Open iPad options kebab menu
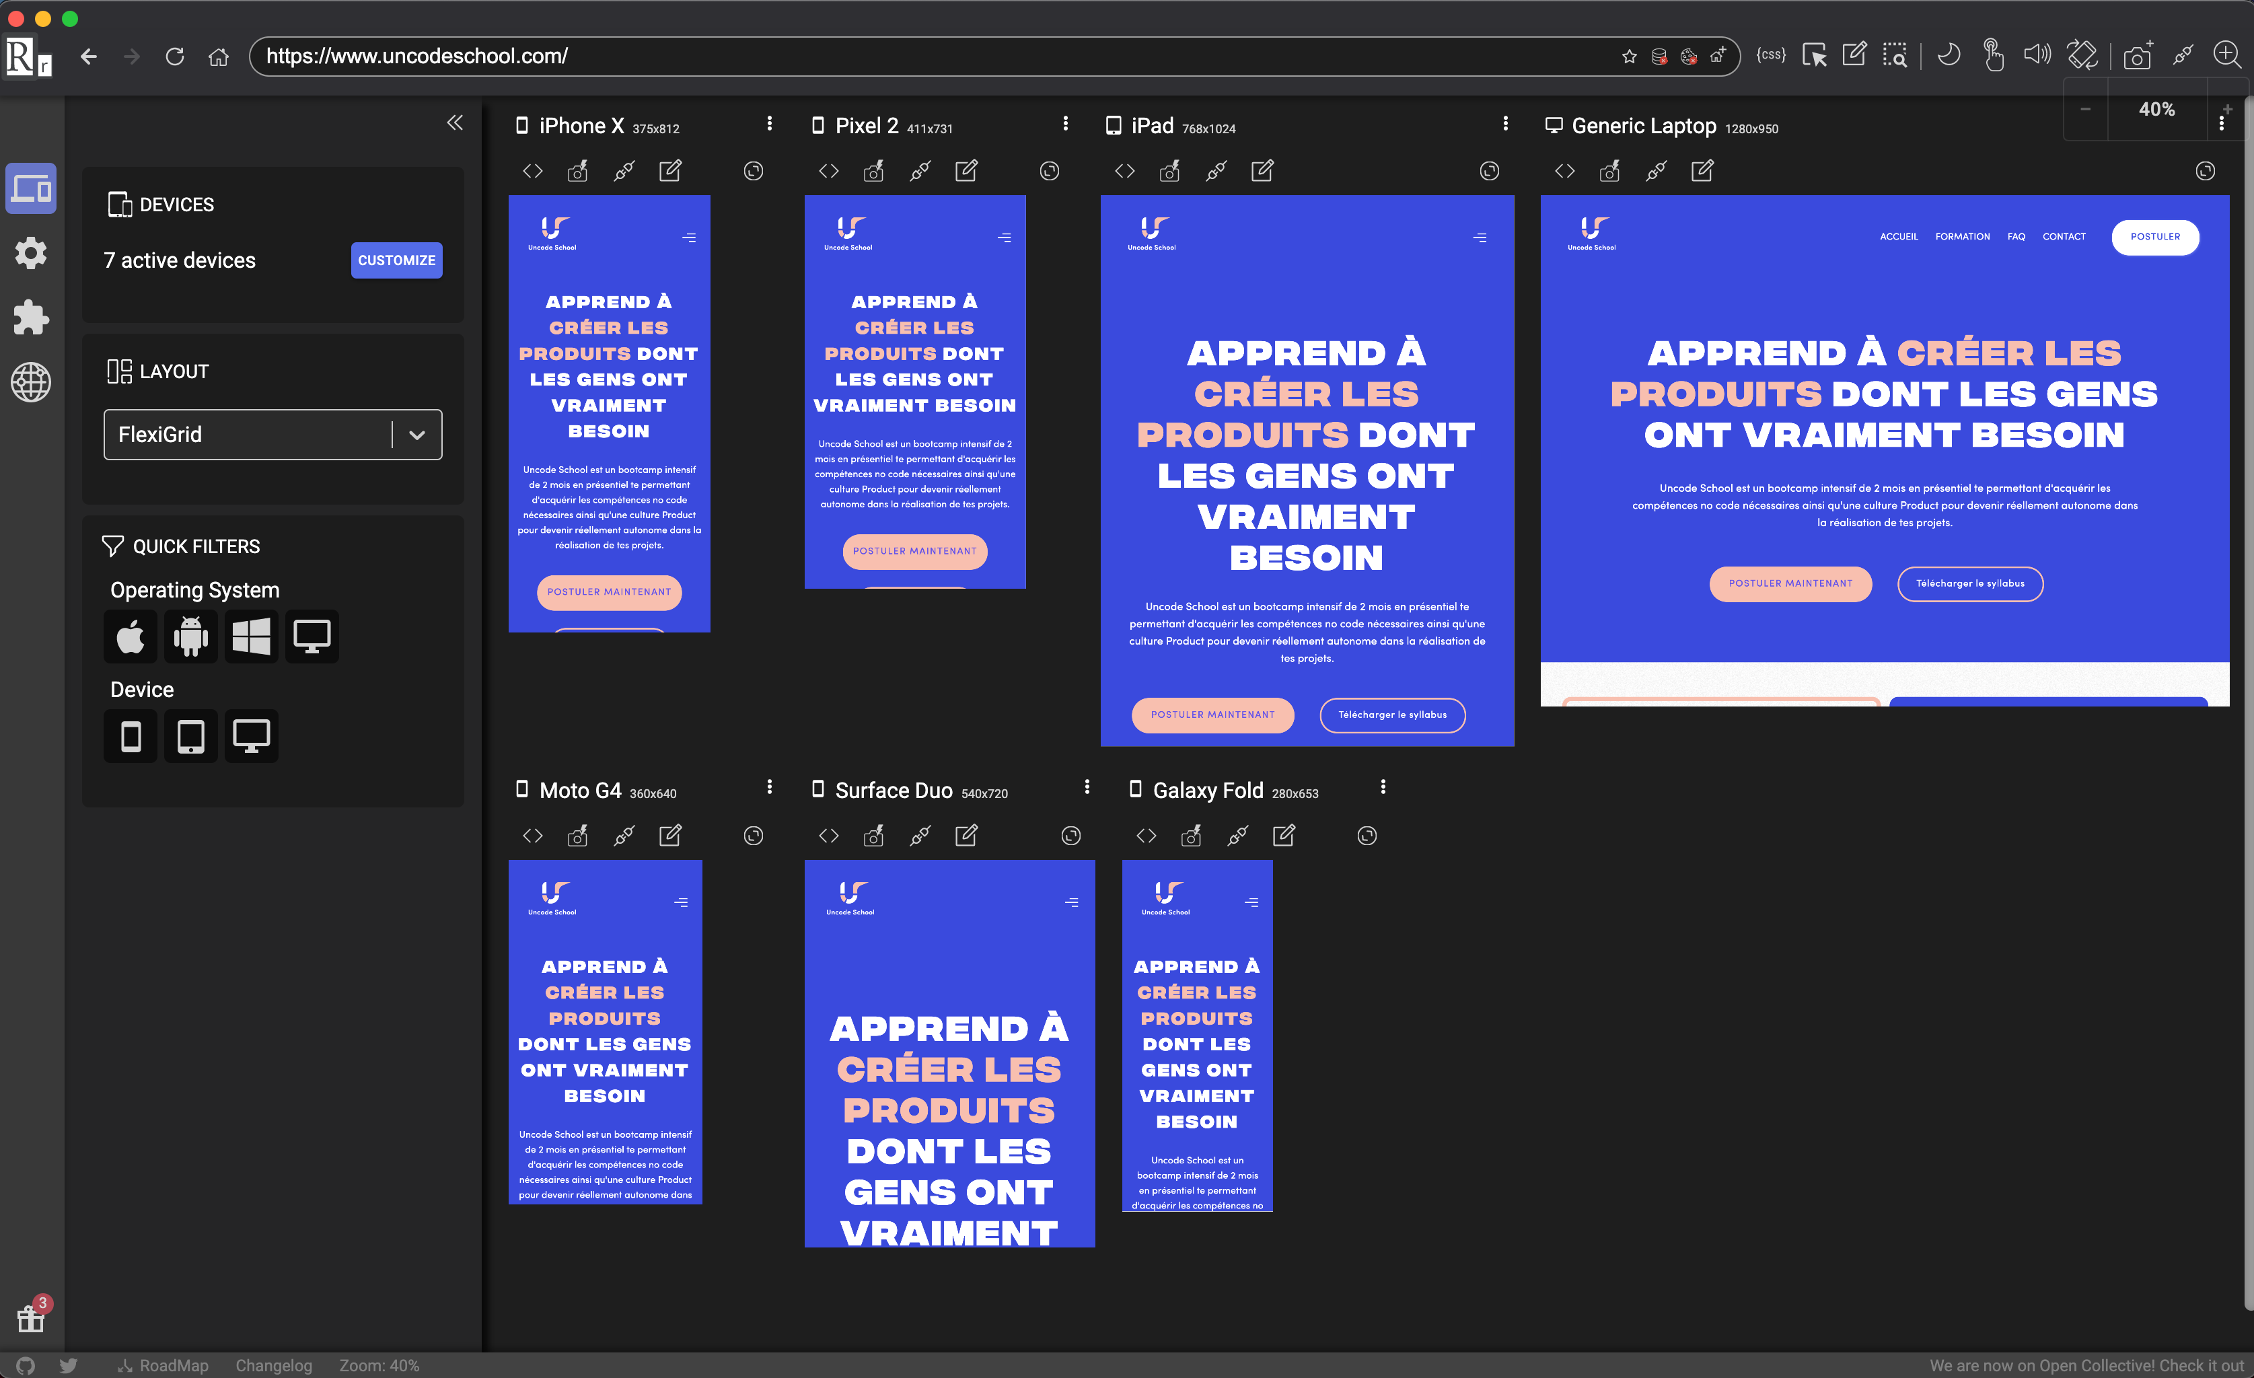The width and height of the screenshot is (2254, 1378). [x=1506, y=124]
